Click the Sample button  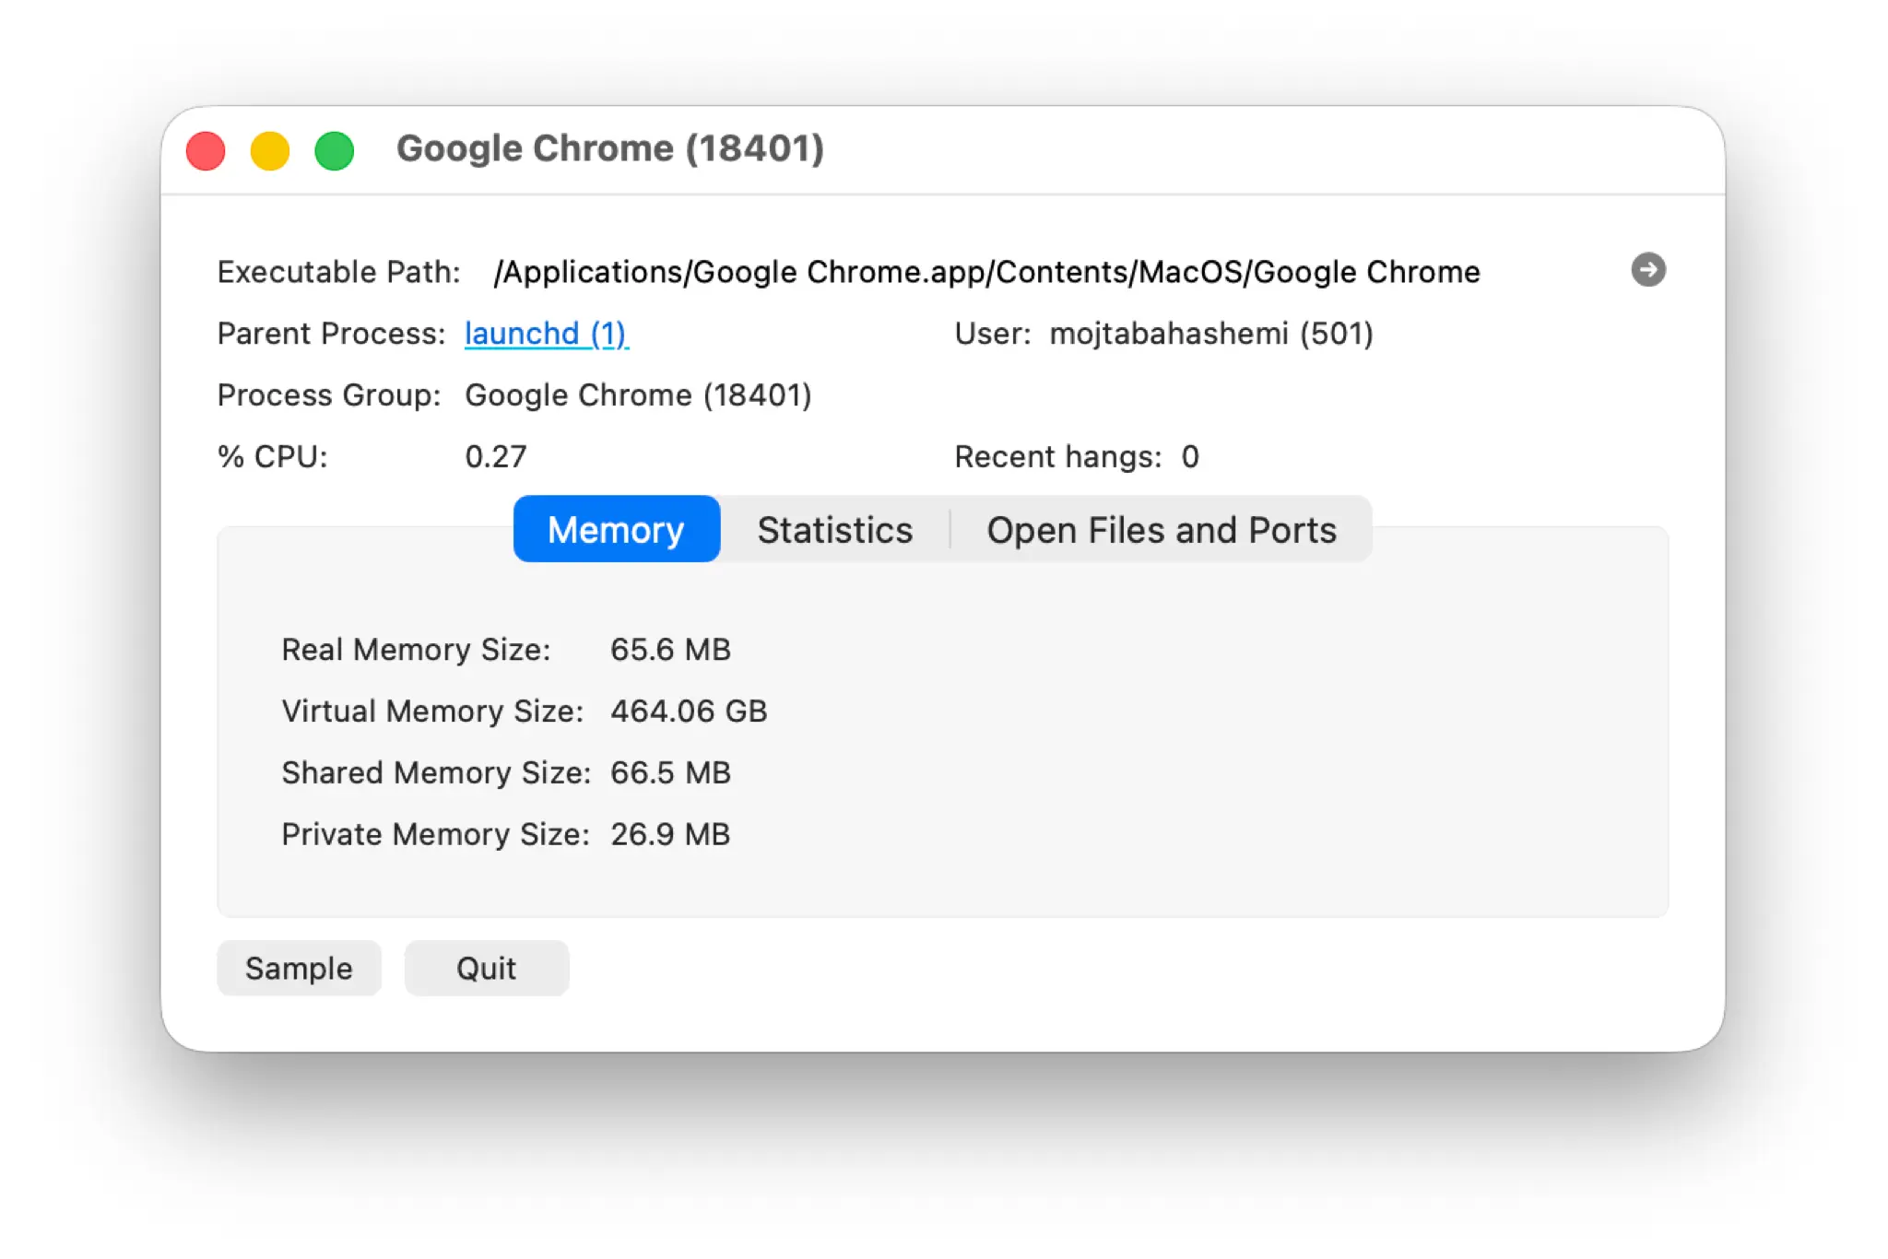pyautogui.click(x=299, y=968)
